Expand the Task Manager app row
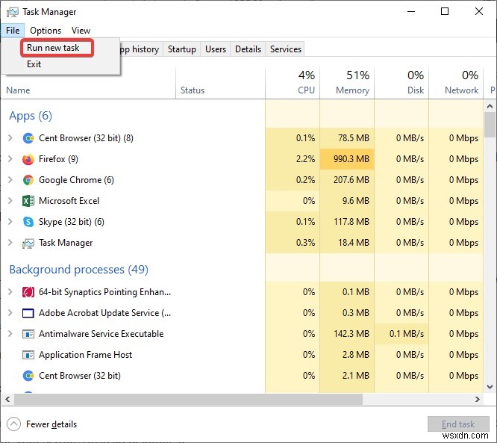 (x=10, y=243)
